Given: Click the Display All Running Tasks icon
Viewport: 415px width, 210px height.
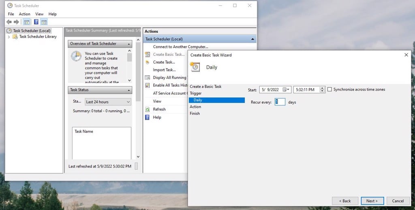Looking at the screenshot, I should point(148,78).
